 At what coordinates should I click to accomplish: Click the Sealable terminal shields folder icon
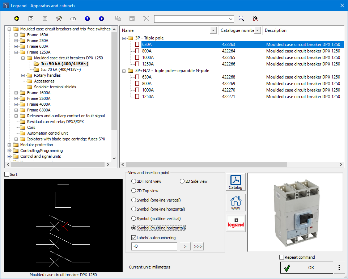tap(30, 87)
